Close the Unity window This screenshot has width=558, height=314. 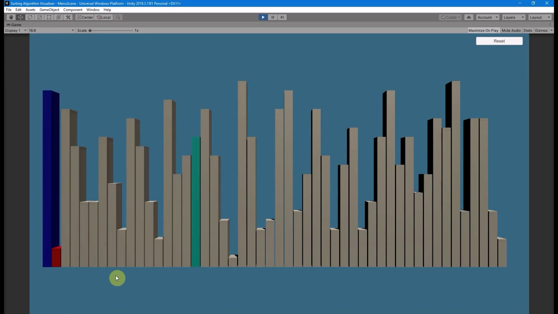coord(547,3)
